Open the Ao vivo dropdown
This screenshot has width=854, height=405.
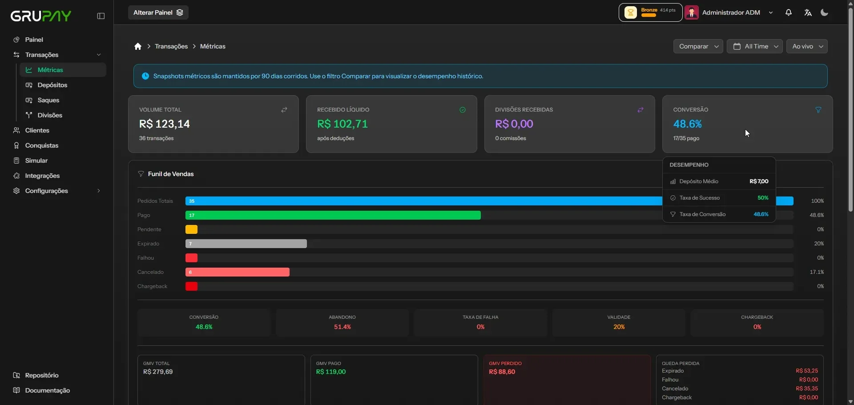tap(807, 46)
